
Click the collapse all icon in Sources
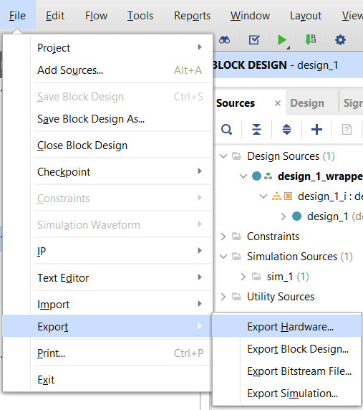coord(257,130)
